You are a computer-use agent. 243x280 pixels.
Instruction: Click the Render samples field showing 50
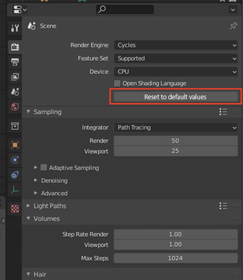pos(176,141)
